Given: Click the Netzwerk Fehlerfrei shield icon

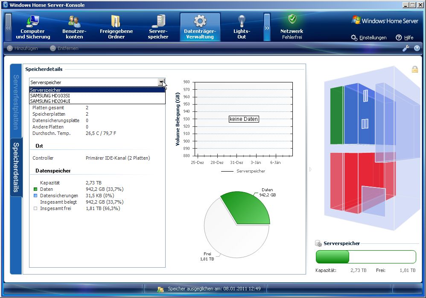Looking at the screenshot, I should [292, 19].
